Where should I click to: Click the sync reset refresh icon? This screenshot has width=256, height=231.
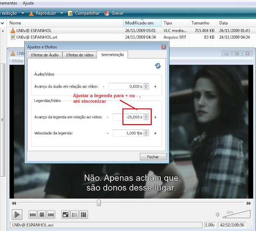pos(158,66)
